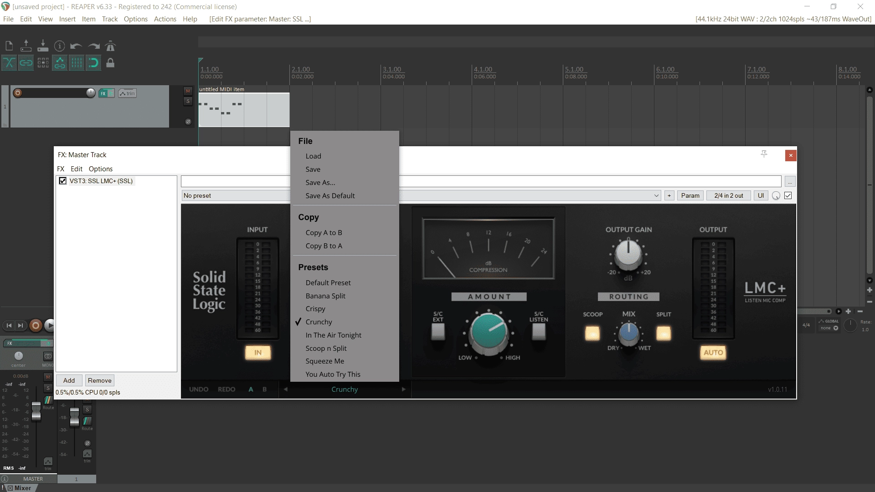Toggle the SSL LMC+ plugin enable checkbox

pos(63,181)
